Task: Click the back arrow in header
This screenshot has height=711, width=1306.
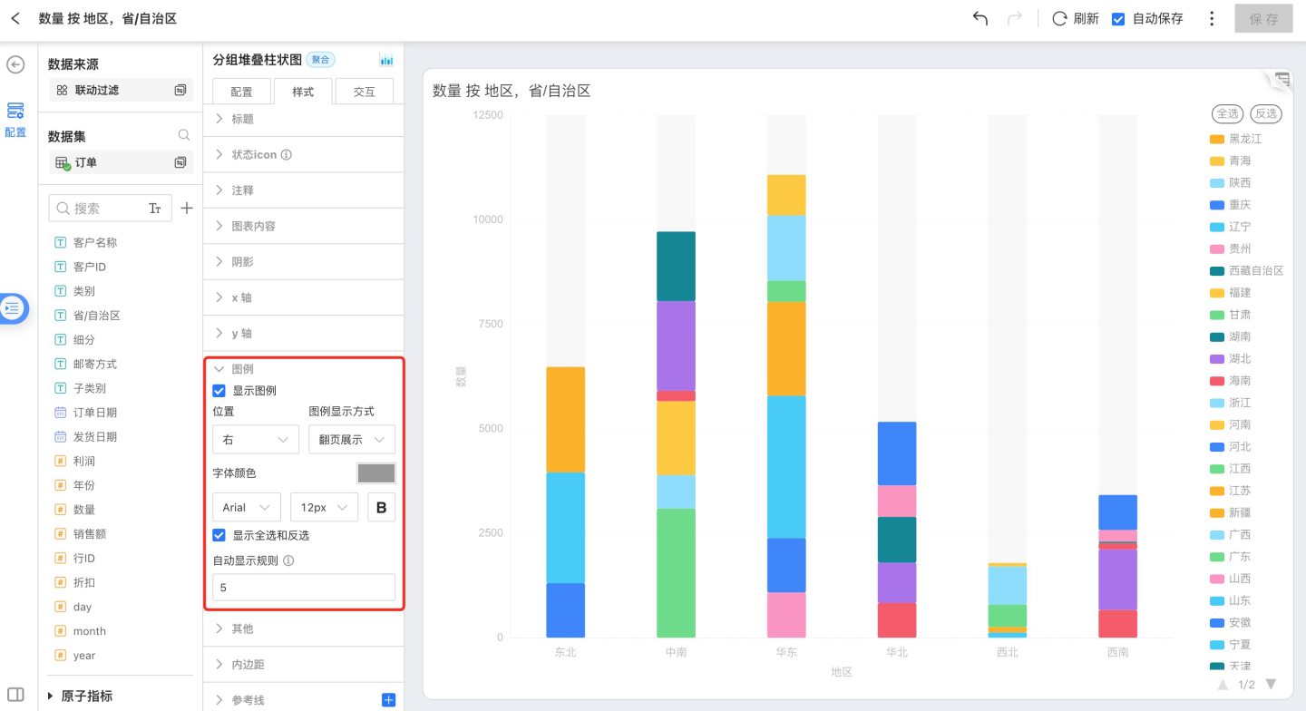Action: click(15, 18)
